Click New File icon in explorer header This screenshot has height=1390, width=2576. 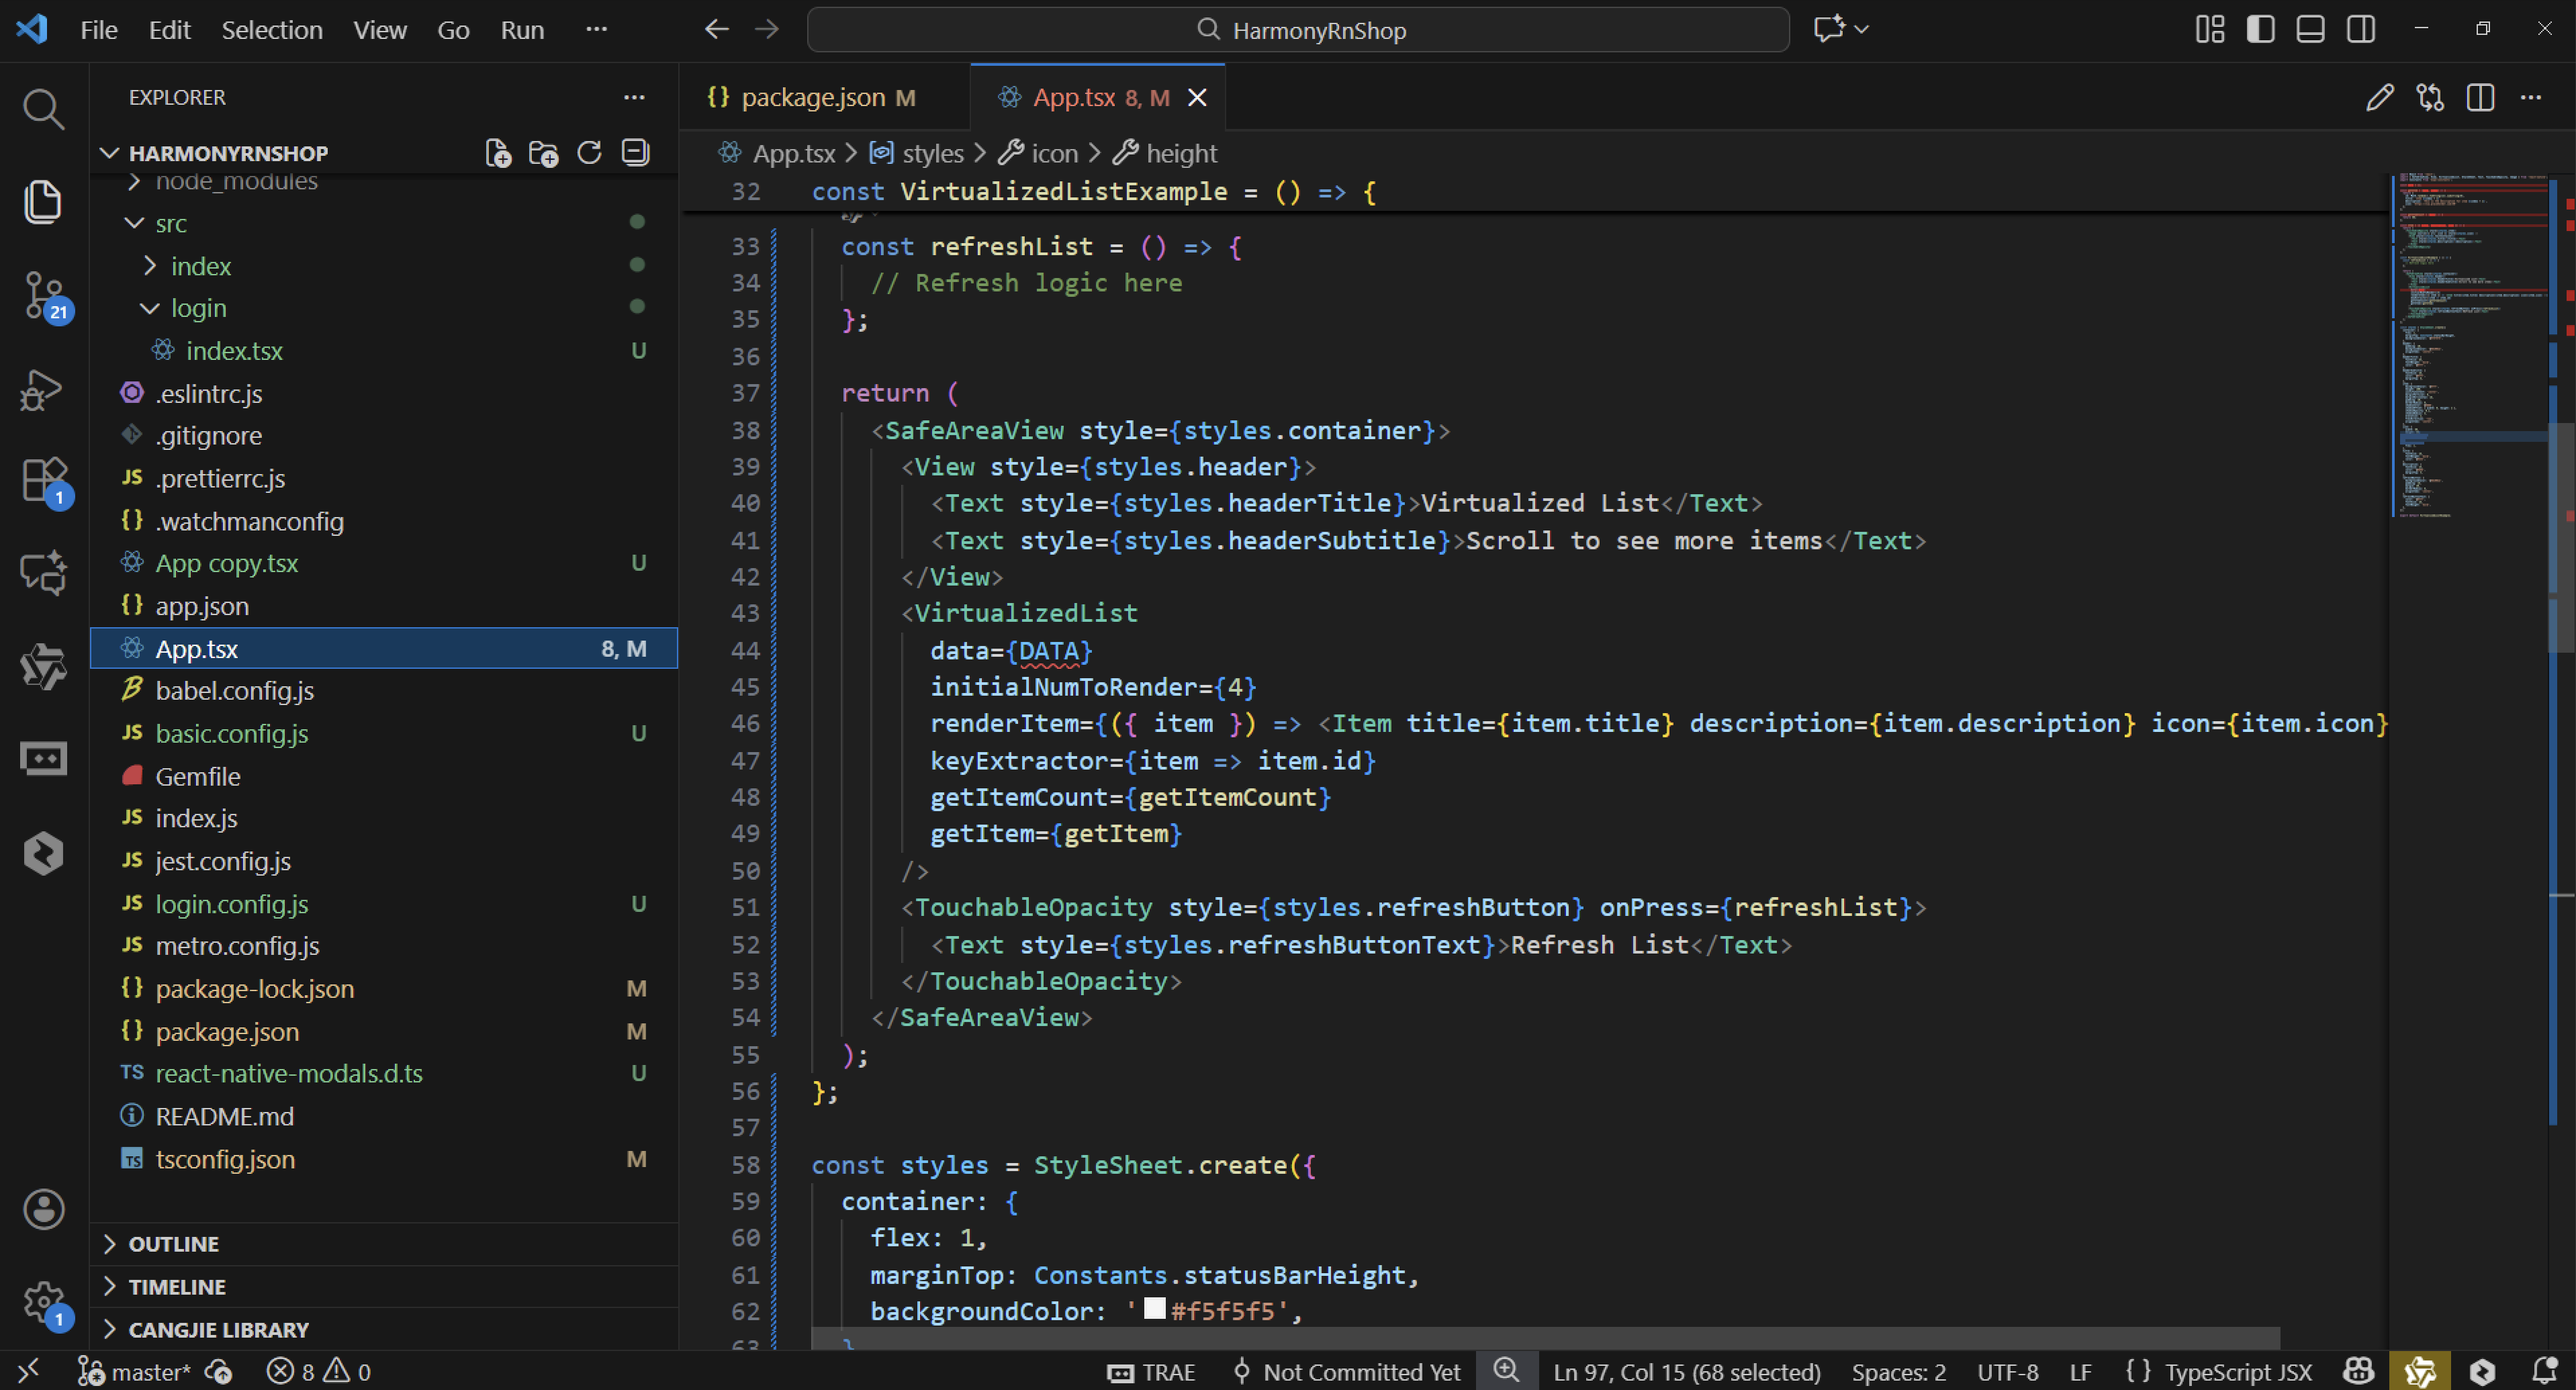pyautogui.click(x=497, y=153)
